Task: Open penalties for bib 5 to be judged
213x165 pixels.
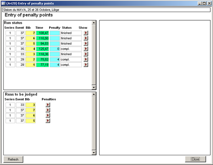Action: 48,121
